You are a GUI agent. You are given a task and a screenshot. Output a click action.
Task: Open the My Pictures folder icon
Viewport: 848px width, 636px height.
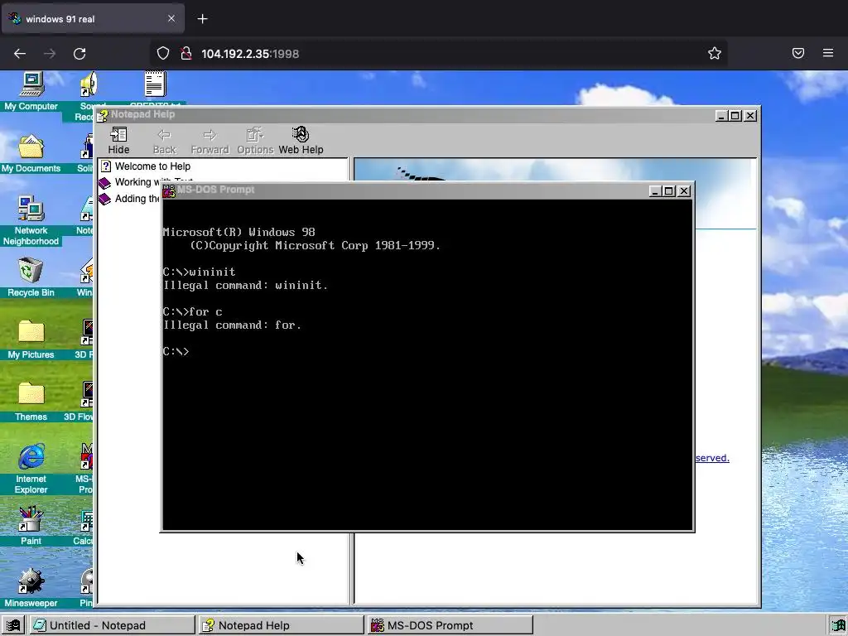(31, 339)
